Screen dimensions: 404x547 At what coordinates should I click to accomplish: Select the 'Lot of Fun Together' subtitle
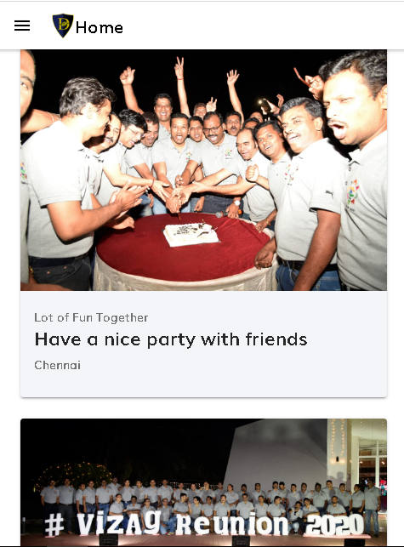click(x=91, y=317)
